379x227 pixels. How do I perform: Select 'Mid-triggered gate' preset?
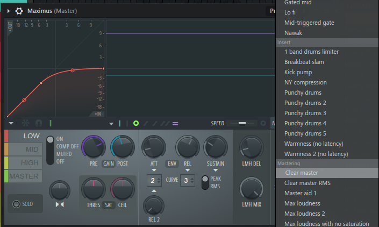click(327, 23)
